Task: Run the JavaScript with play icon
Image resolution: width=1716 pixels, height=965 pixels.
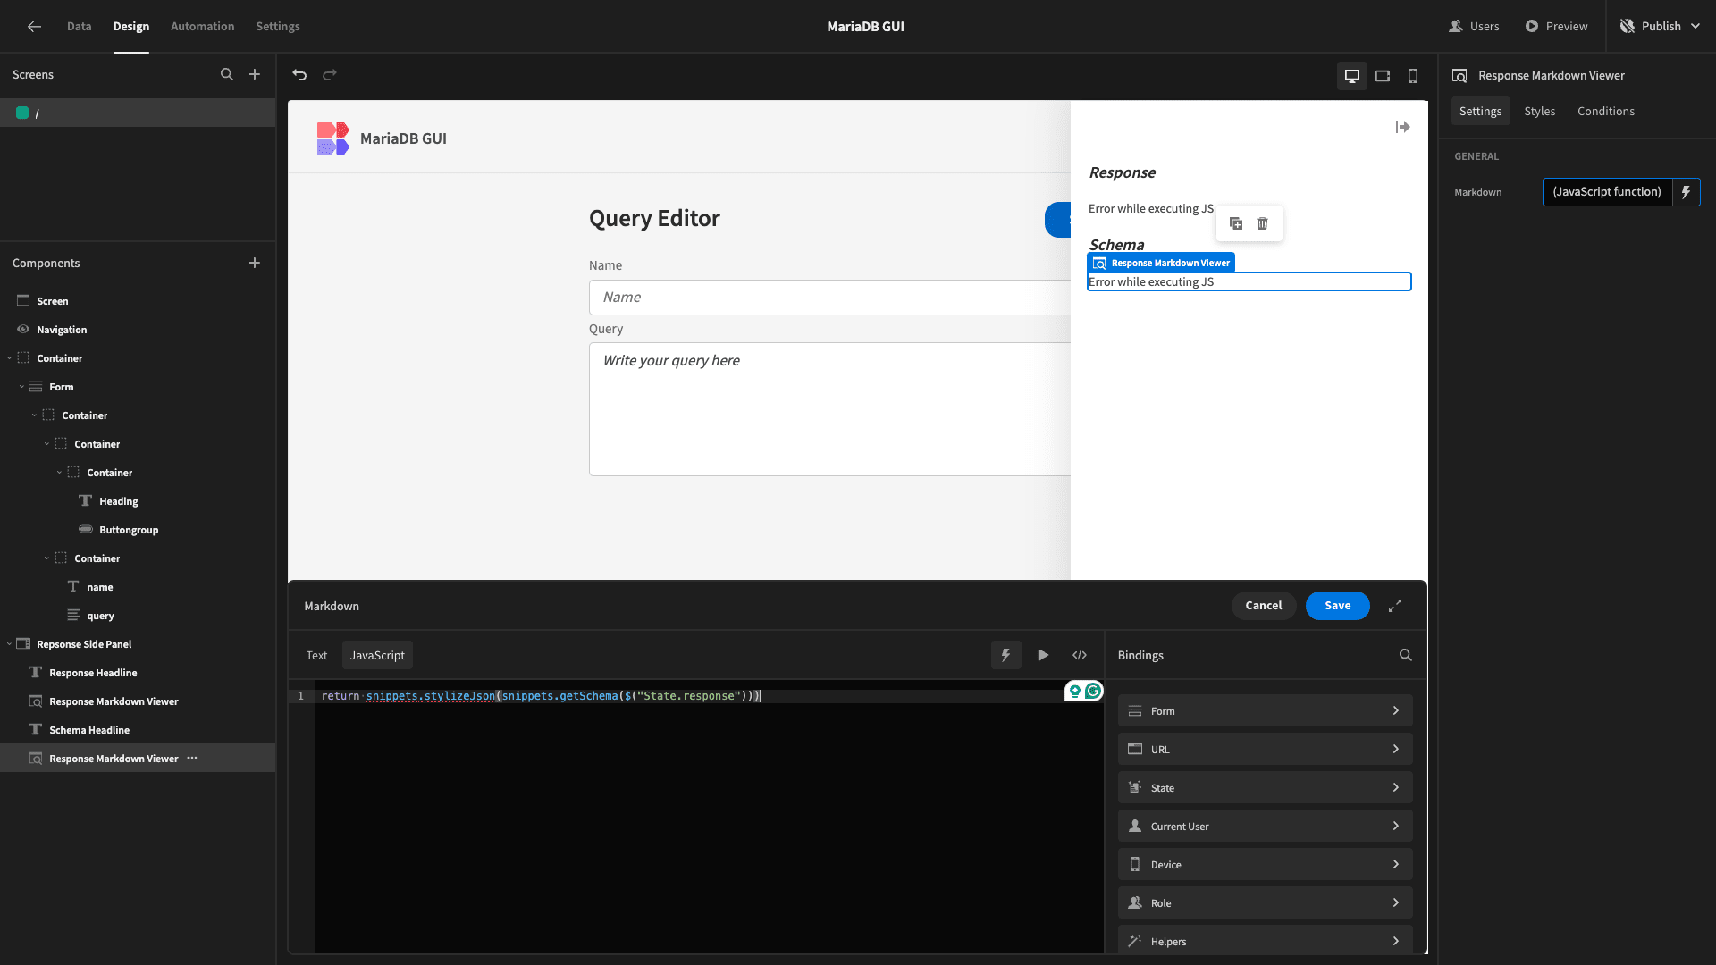Action: coord(1043,655)
